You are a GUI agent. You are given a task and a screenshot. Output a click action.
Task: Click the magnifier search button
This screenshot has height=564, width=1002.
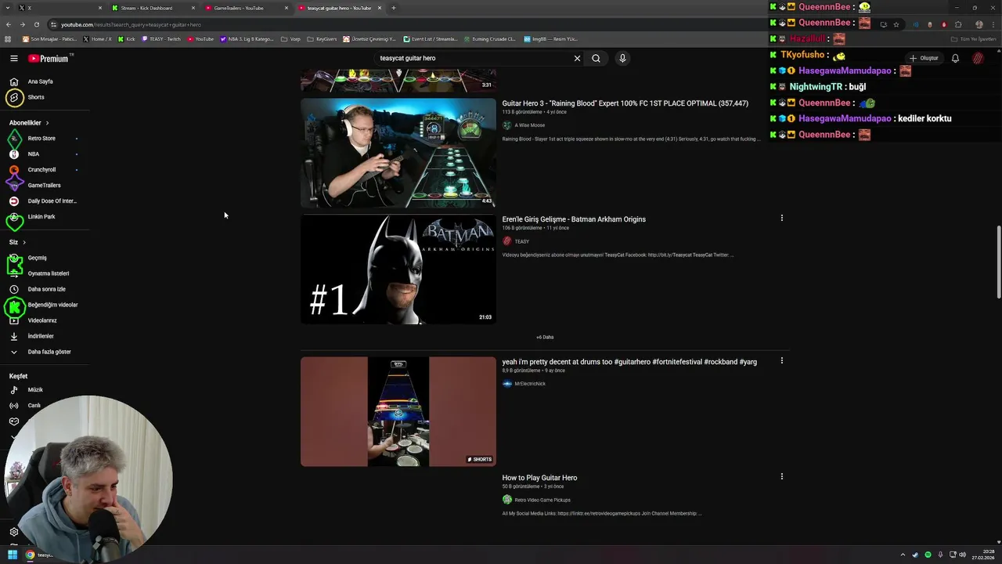[x=596, y=58]
